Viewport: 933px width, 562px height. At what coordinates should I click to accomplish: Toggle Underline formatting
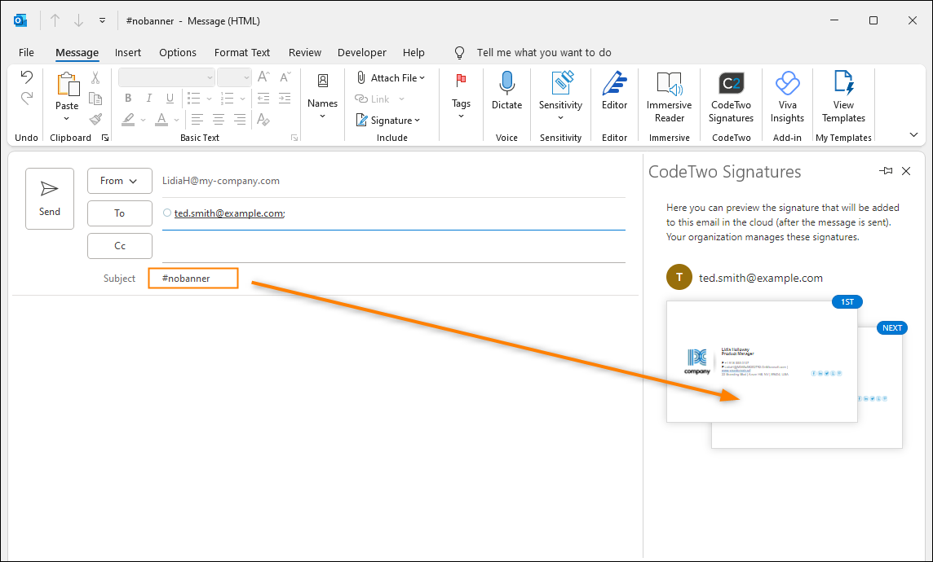pos(170,99)
